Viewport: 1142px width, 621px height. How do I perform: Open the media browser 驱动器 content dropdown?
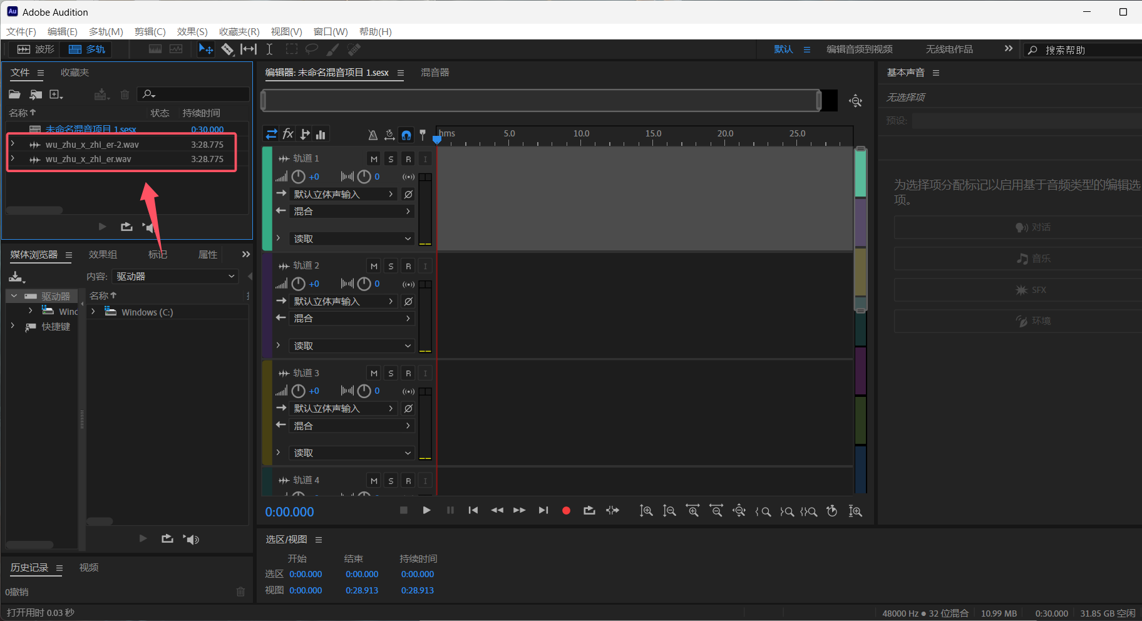175,276
